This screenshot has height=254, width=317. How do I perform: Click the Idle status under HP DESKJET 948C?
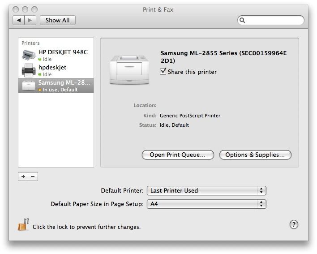(47, 59)
